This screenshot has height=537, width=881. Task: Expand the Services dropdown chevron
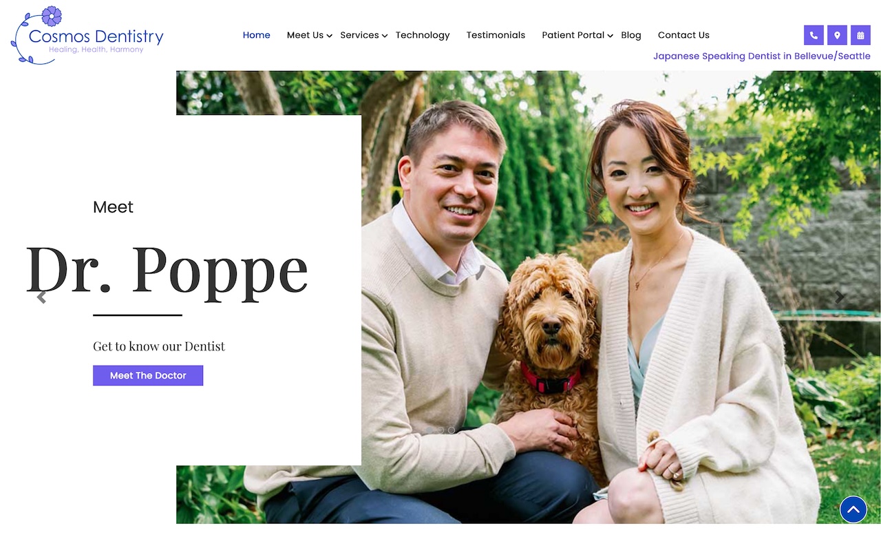(x=385, y=36)
